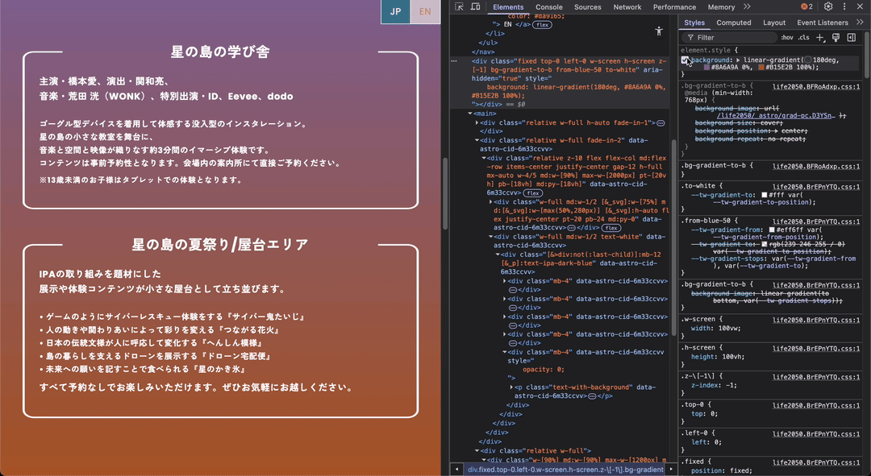Collapse the last relative w-full div
This screenshot has width=871, height=476.
(477, 451)
